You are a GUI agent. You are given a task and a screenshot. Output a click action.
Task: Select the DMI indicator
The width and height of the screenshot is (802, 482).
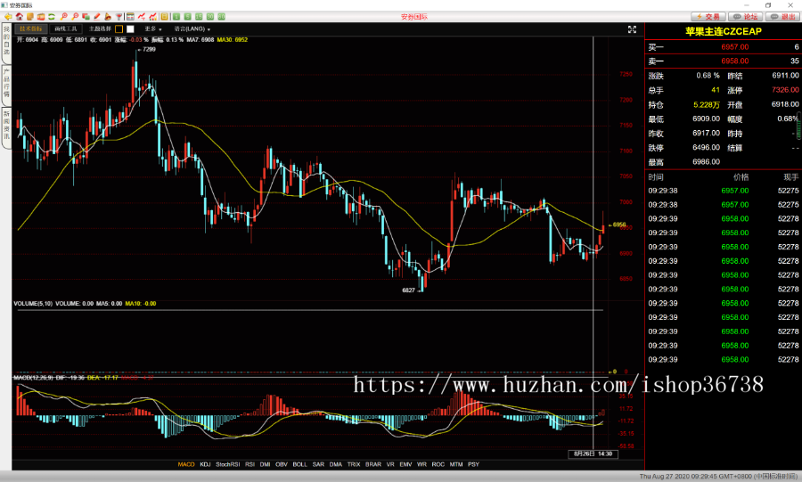click(x=265, y=464)
